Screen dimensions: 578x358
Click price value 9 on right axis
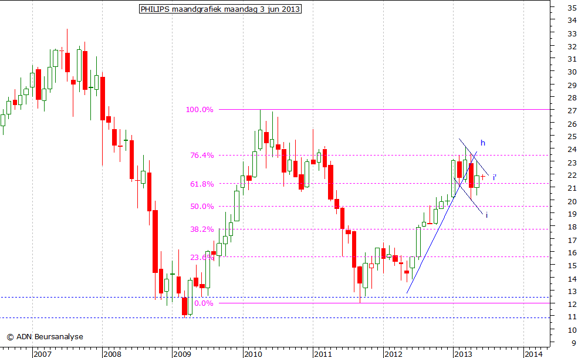573,343
